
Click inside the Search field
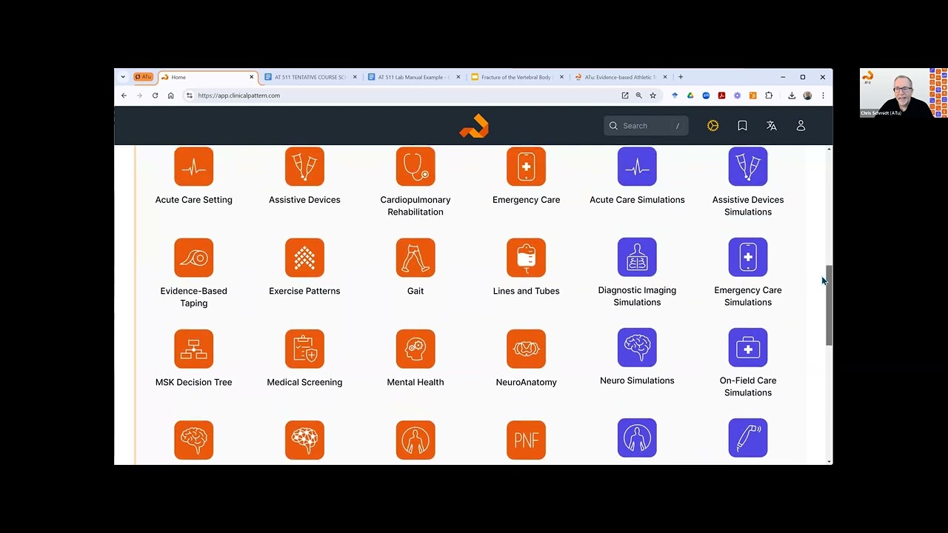point(644,125)
